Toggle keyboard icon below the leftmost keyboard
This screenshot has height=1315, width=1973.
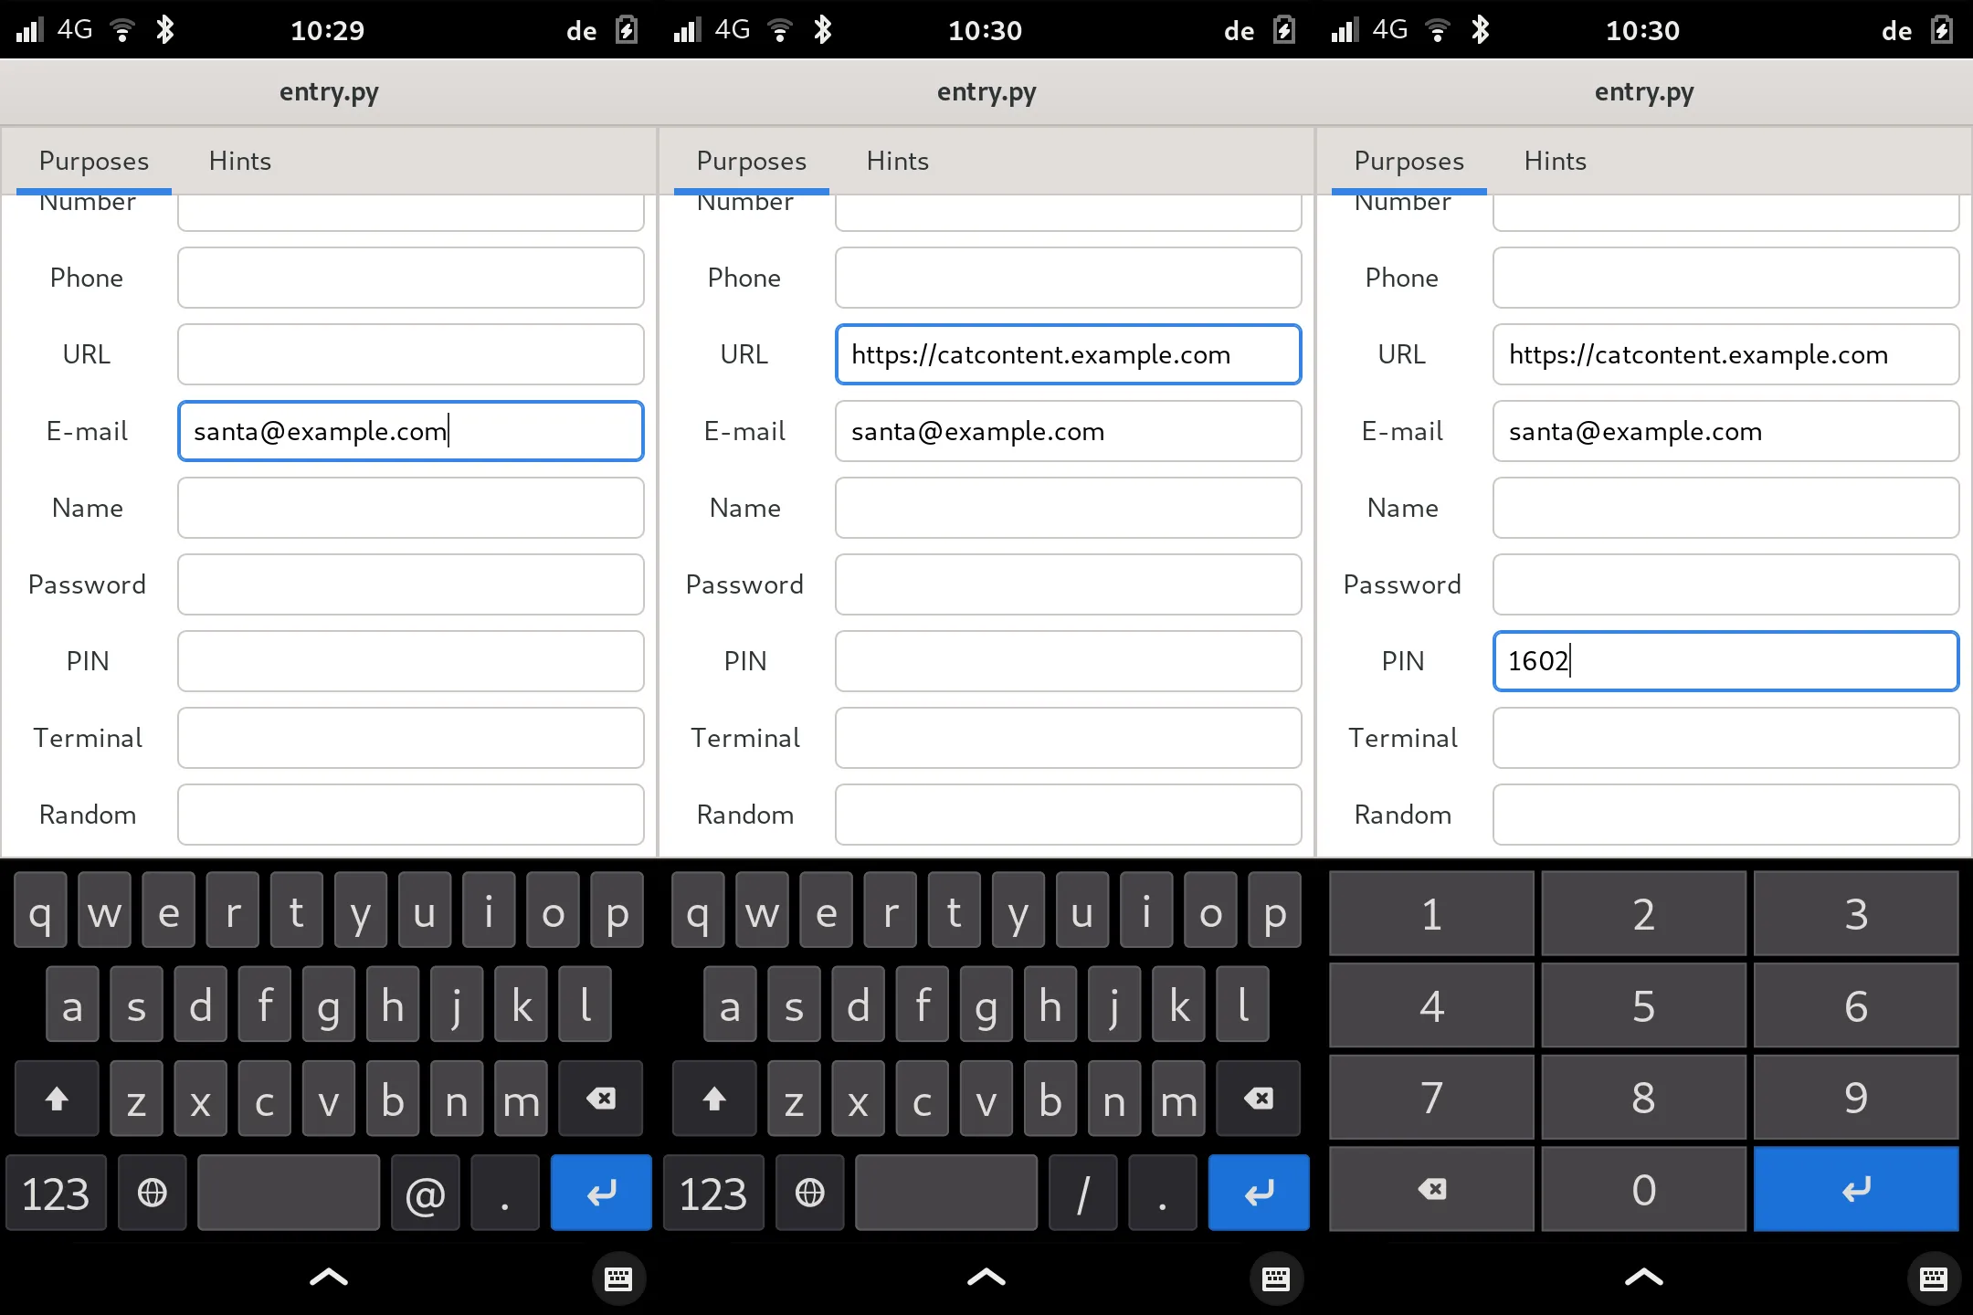[618, 1278]
